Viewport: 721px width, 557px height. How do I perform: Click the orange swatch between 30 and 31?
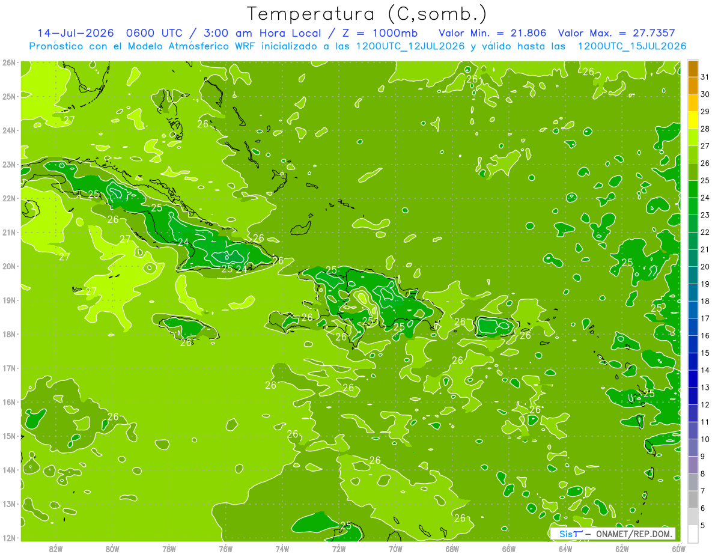pyautogui.click(x=693, y=86)
